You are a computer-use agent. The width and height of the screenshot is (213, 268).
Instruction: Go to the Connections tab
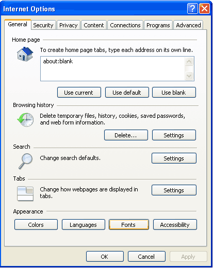[x=125, y=25]
